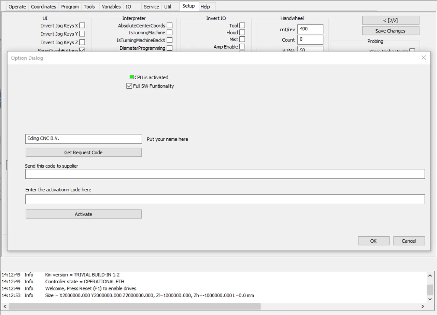Toggle the Full SW Functionality checkbox
This screenshot has height=315, width=437.
(129, 86)
